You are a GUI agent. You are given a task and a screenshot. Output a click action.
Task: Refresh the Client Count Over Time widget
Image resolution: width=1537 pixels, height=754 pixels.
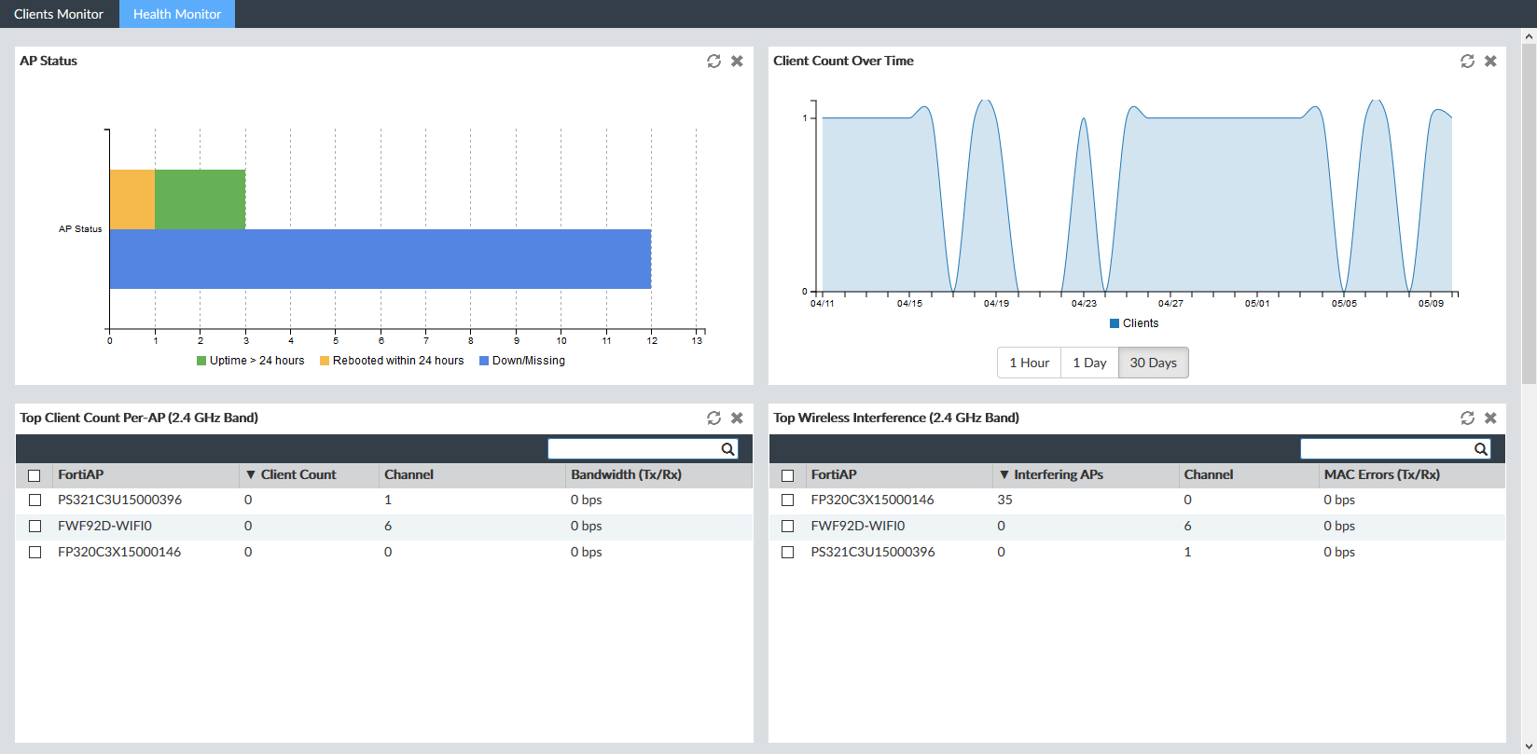pos(1467,61)
